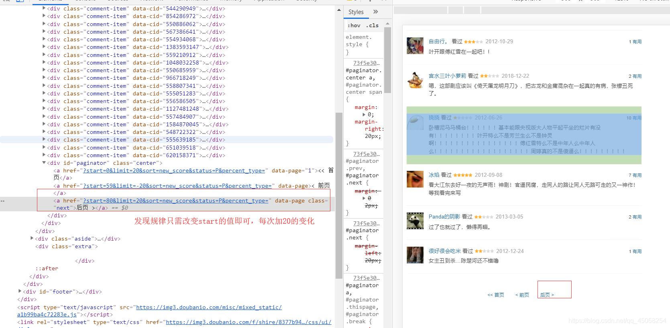Open the 宫水三叶小萝莉 username link

pyautogui.click(x=447, y=76)
